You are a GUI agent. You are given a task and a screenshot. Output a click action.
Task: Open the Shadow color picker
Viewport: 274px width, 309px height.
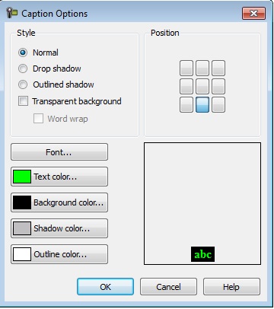pyautogui.click(x=59, y=228)
